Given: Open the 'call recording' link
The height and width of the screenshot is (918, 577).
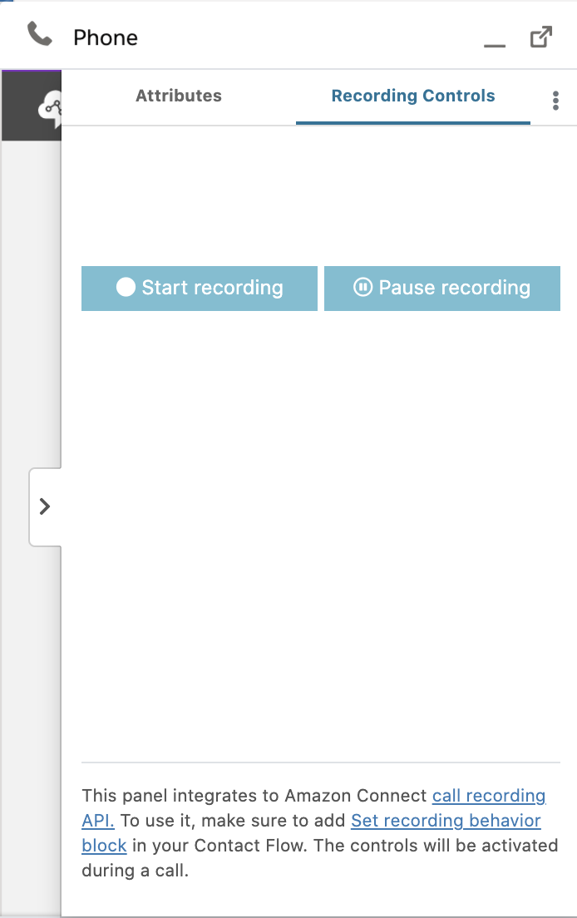Looking at the screenshot, I should [x=489, y=796].
